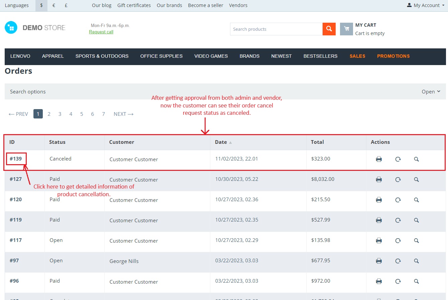View details magnifier for order #139

point(416,159)
